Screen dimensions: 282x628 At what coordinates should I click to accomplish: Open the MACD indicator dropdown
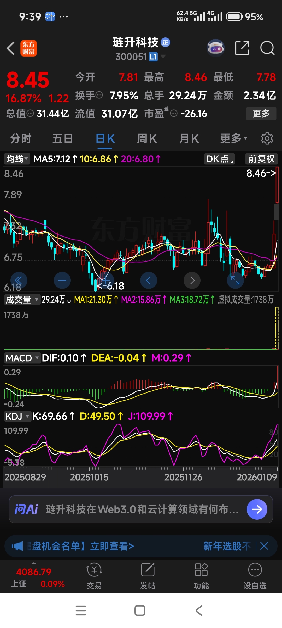[x=22, y=358]
